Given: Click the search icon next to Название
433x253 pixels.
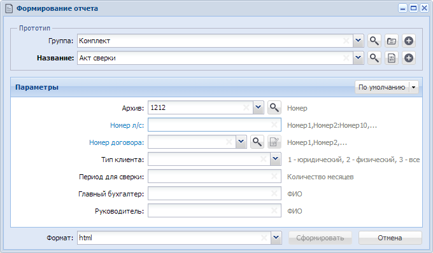Looking at the screenshot, I should pyautogui.click(x=374, y=58).
